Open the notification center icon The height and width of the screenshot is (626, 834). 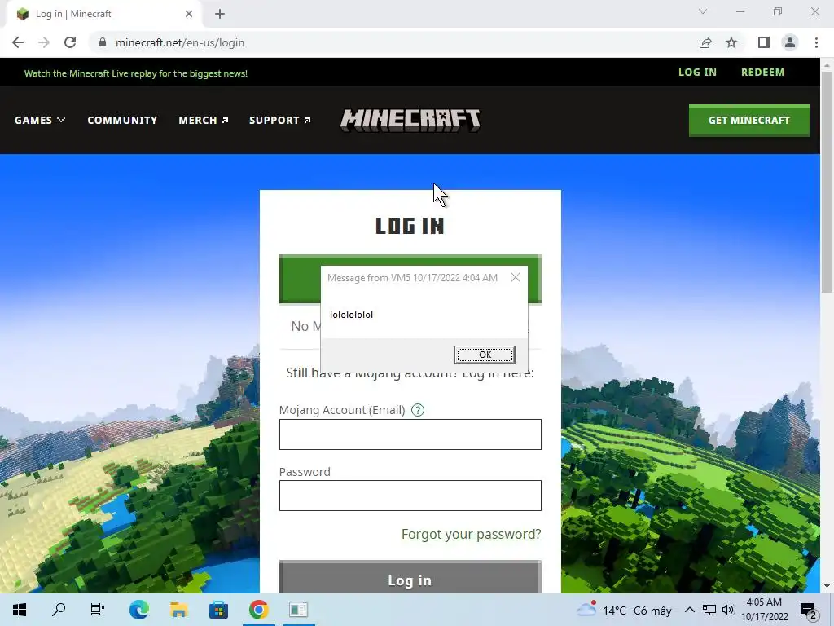(x=809, y=611)
